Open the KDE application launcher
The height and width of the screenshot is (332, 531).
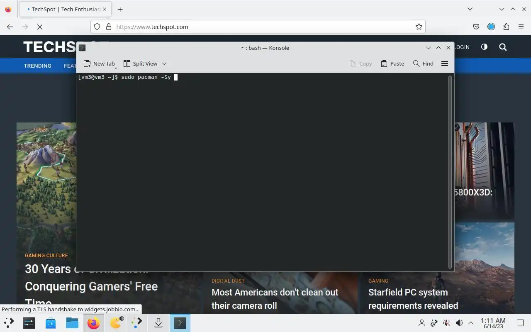point(9,322)
